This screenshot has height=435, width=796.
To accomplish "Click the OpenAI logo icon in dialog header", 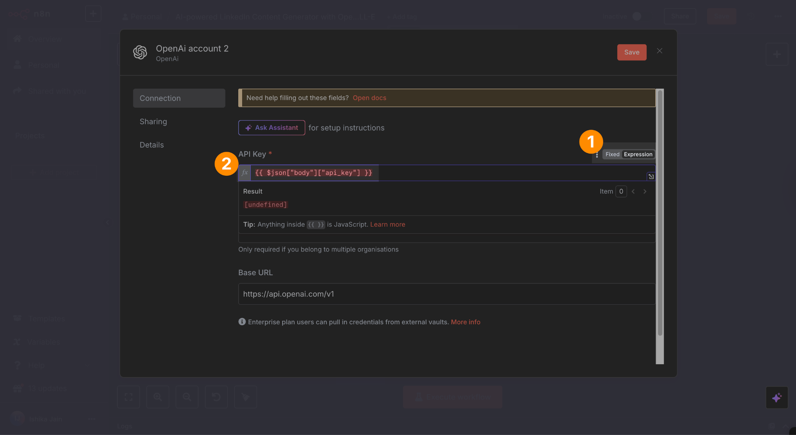I will pyautogui.click(x=140, y=52).
